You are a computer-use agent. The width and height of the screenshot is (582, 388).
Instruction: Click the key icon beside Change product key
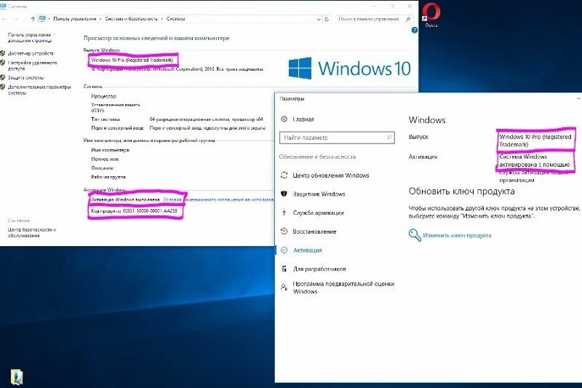coord(415,235)
